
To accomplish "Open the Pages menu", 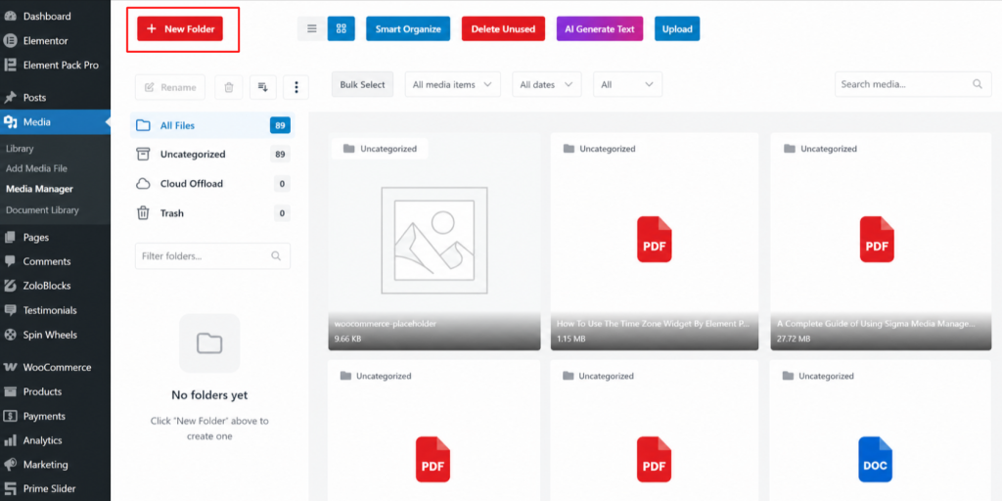I will (x=55, y=238).
